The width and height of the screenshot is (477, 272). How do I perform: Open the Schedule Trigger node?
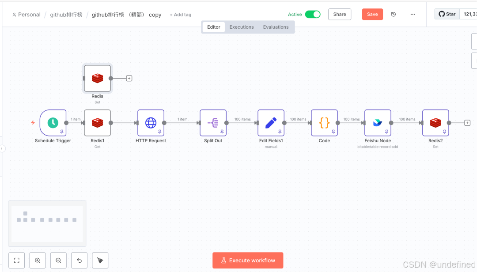click(53, 123)
